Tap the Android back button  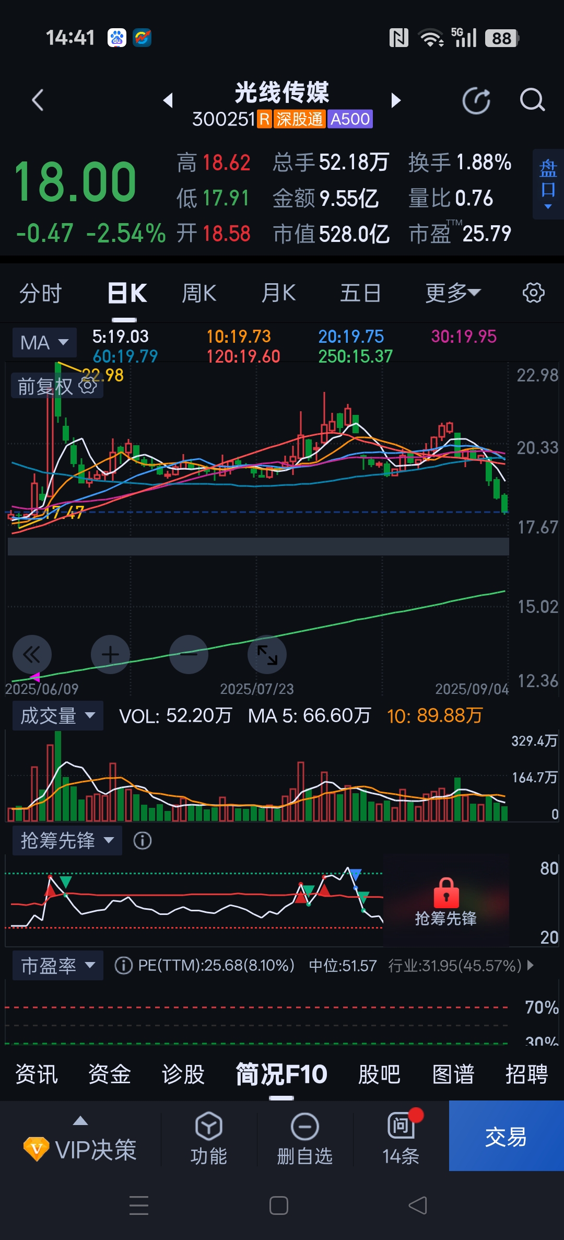[x=418, y=1206]
